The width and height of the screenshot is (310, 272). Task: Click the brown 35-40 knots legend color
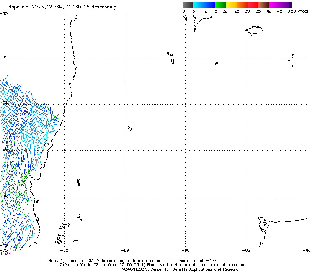point(264,5)
